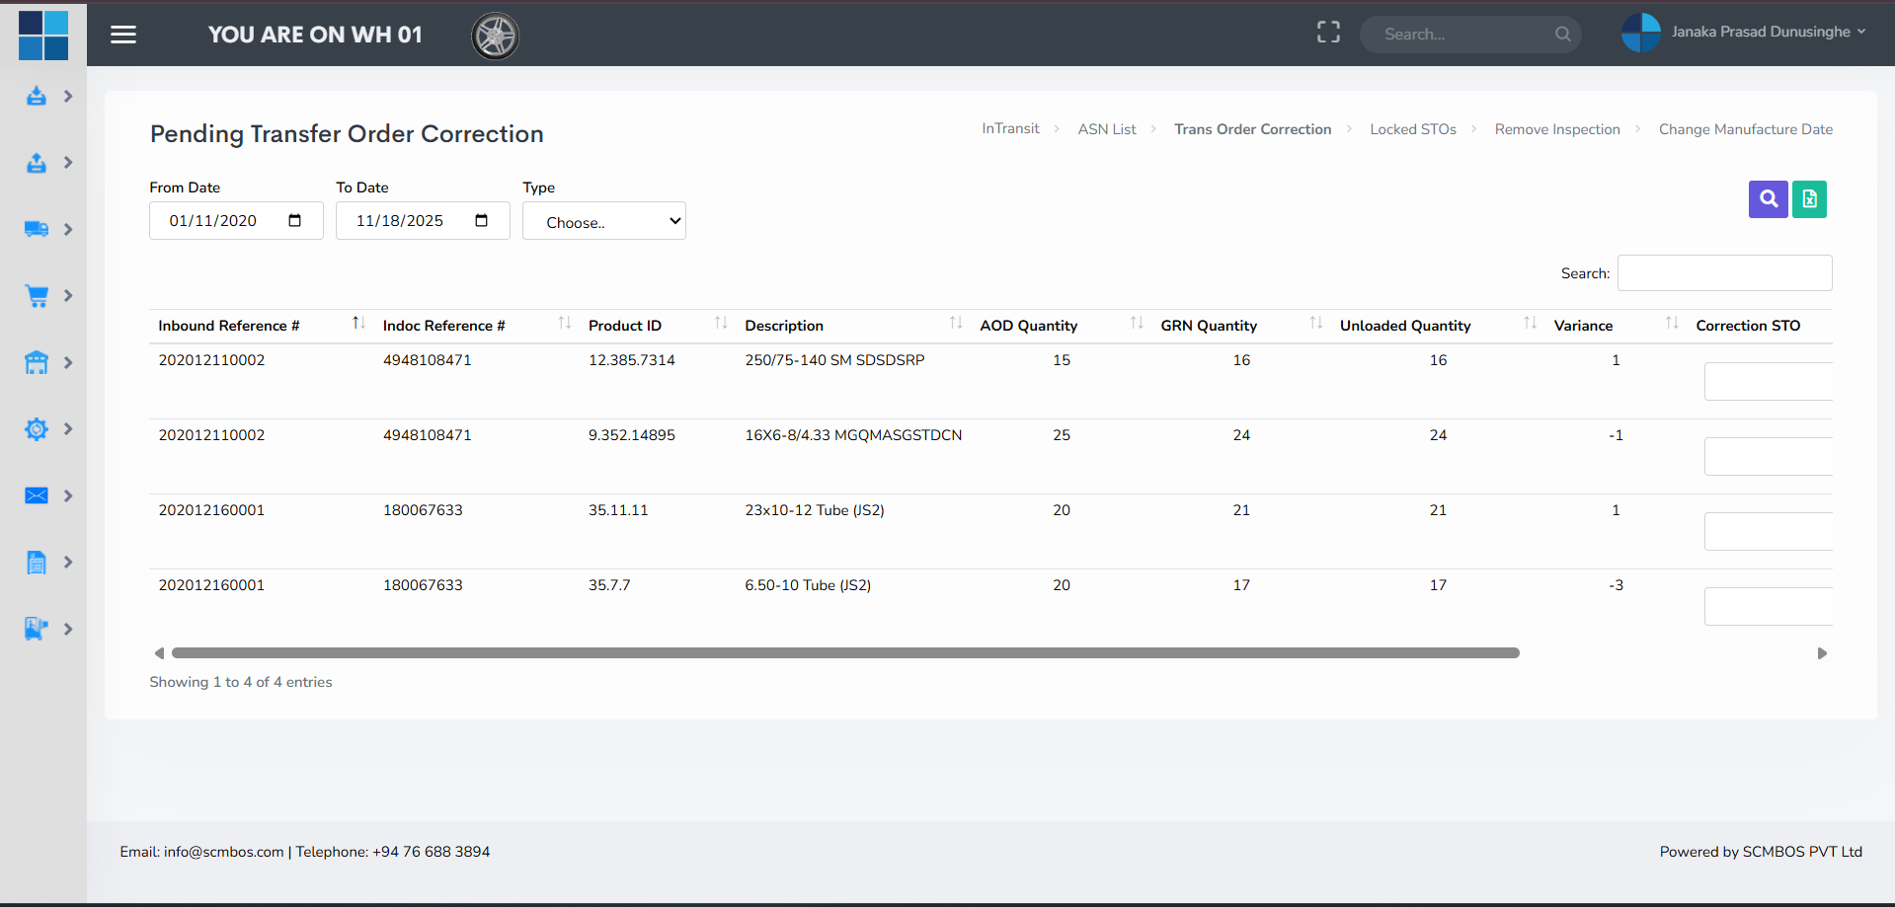Toggle fullscreen mode icon
The image size is (1895, 907).
tap(1328, 33)
